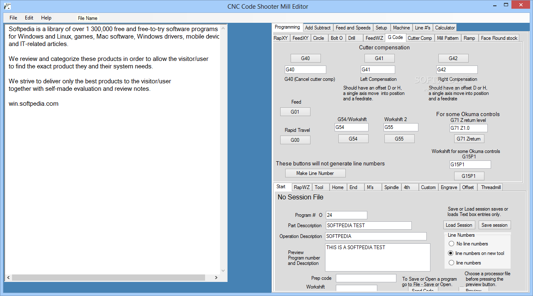Click the G40 button
533x296 pixels.
306,58
